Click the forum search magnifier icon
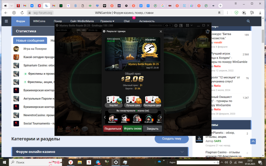This screenshot has height=166, width=266. 248,21
